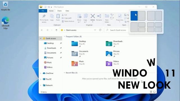The height and width of the screenshot is (101, 180).
Task: Select Pictures in the navigation pane
Action: (x=50, y=58)
